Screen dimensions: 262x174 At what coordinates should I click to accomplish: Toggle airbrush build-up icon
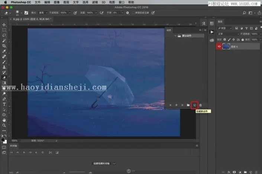101,13
